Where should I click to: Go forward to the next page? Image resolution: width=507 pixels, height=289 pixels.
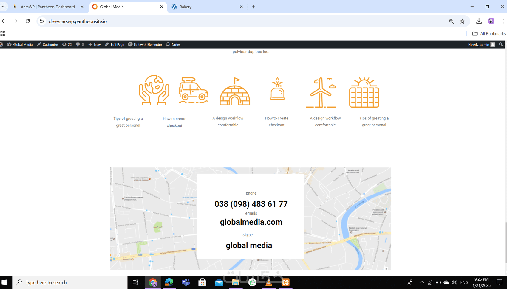[x=16, y=21]
